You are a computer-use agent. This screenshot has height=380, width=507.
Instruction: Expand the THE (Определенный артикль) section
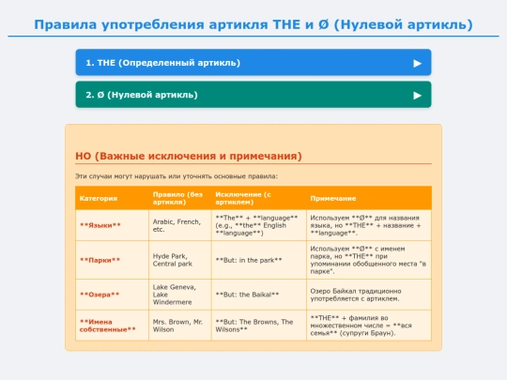pyautogui.click(x=253, y=62)
